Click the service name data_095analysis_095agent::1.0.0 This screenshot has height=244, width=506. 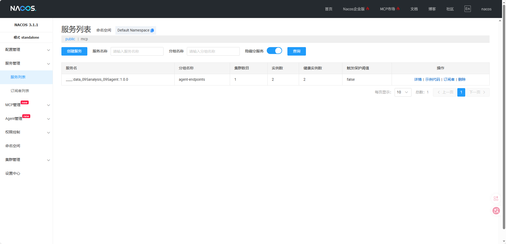97,79
